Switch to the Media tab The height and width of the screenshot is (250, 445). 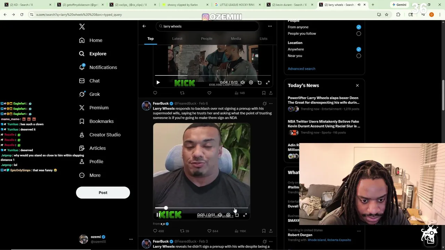[236, 39]
